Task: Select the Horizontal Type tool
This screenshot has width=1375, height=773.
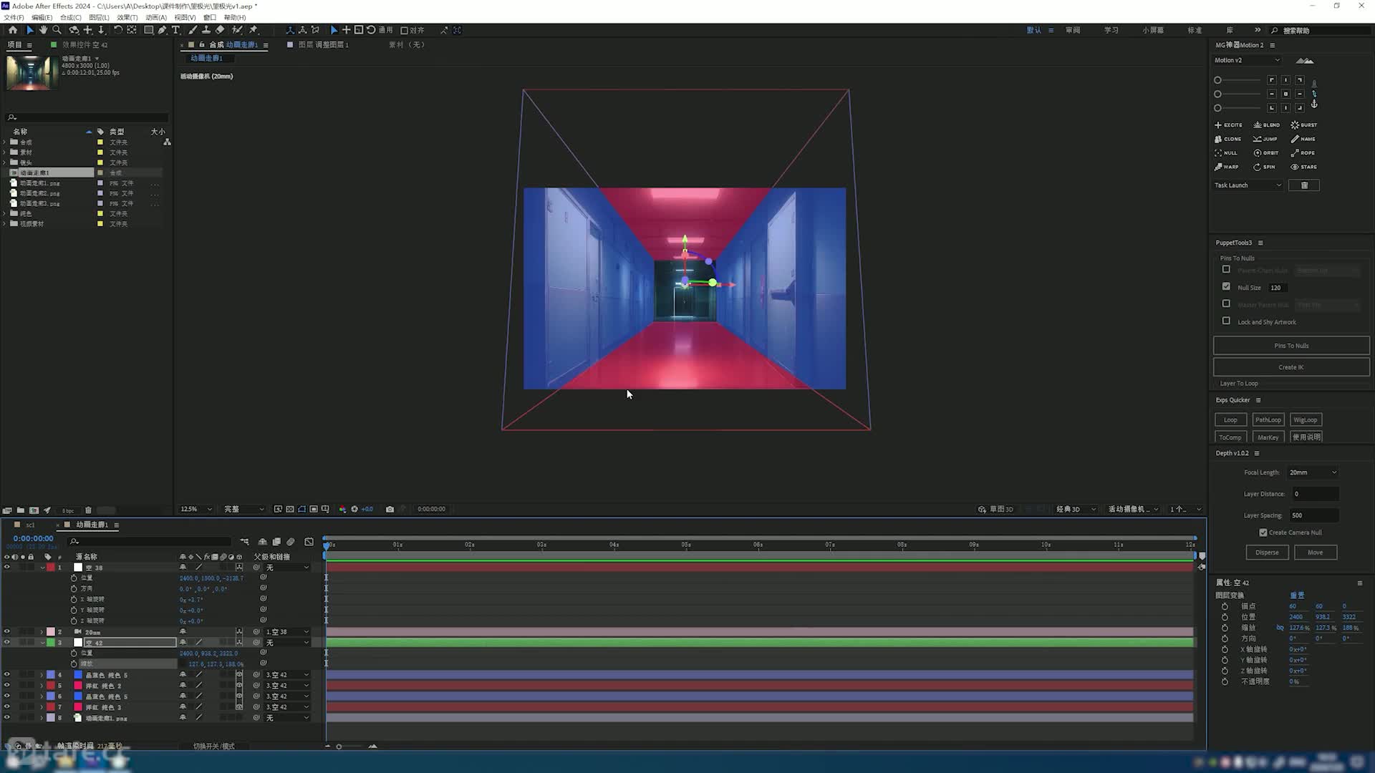Action: coord(175,30)
